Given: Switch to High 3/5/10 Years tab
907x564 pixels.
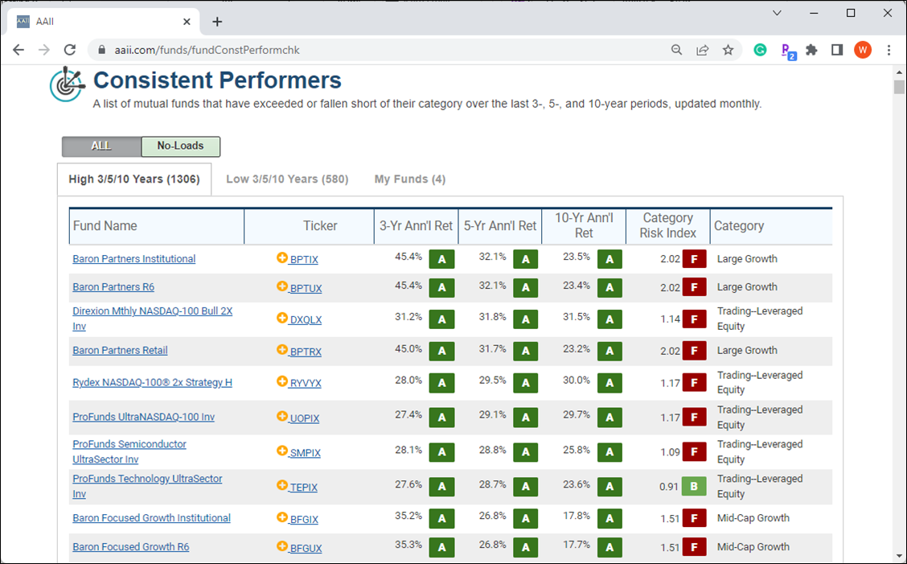Looking at the screenshot, I should tap(134, 179).
